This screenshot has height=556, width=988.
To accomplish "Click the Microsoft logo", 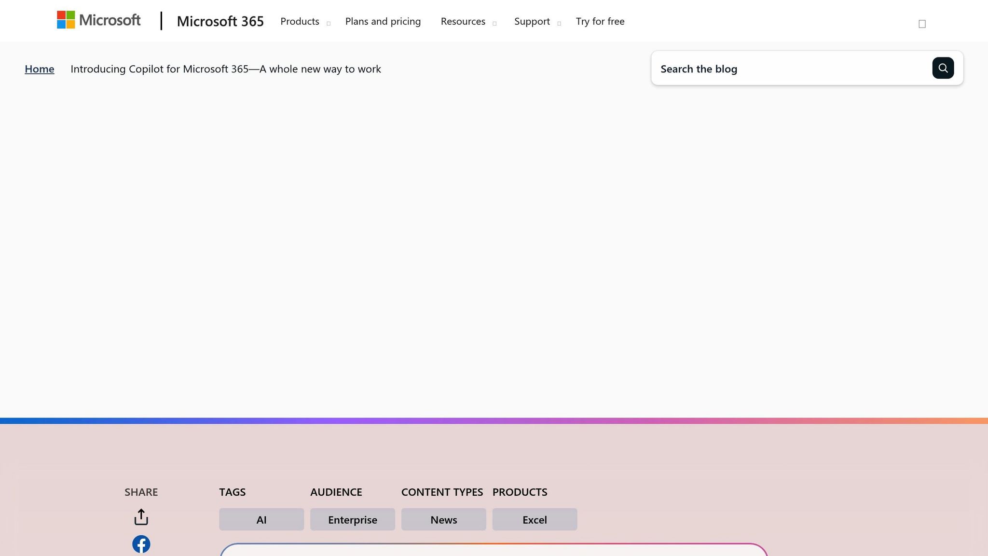I will click(x=99, y=20).
